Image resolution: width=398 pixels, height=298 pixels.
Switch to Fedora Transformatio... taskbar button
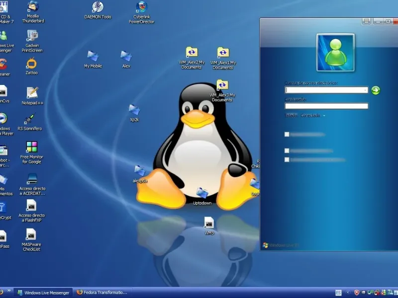pyautogui.click(x=103, y=293)
